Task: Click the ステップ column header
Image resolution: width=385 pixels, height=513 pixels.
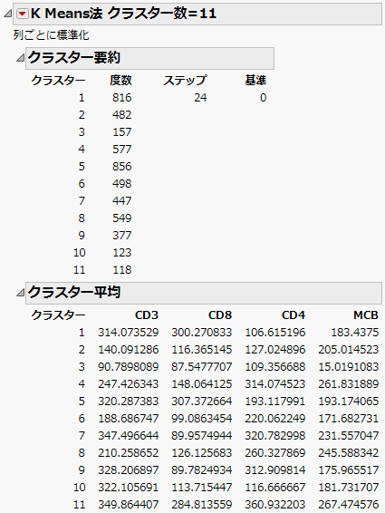Action: point(185,81)
